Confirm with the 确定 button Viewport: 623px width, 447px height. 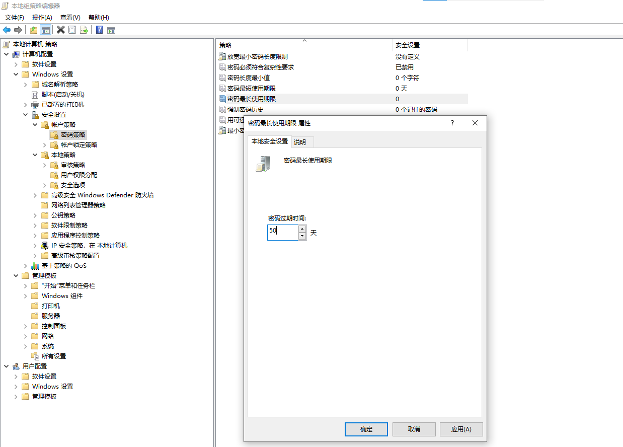coord(366,429)
